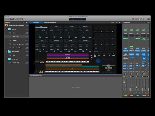Click the Scripter MIDI plug-in slot
The height and width of the screenshot is (116, 155).
coord(131,46)
